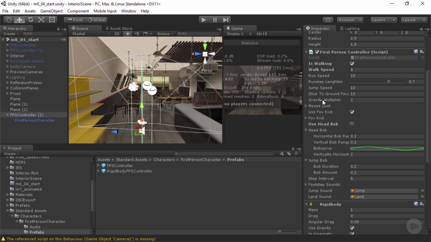Screen dimensions: 431x242
Task: Open the Layers dropdown
Action: [x=384, y=20]
